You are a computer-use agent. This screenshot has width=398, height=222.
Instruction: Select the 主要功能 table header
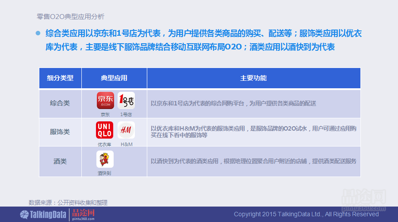point(253,78)
